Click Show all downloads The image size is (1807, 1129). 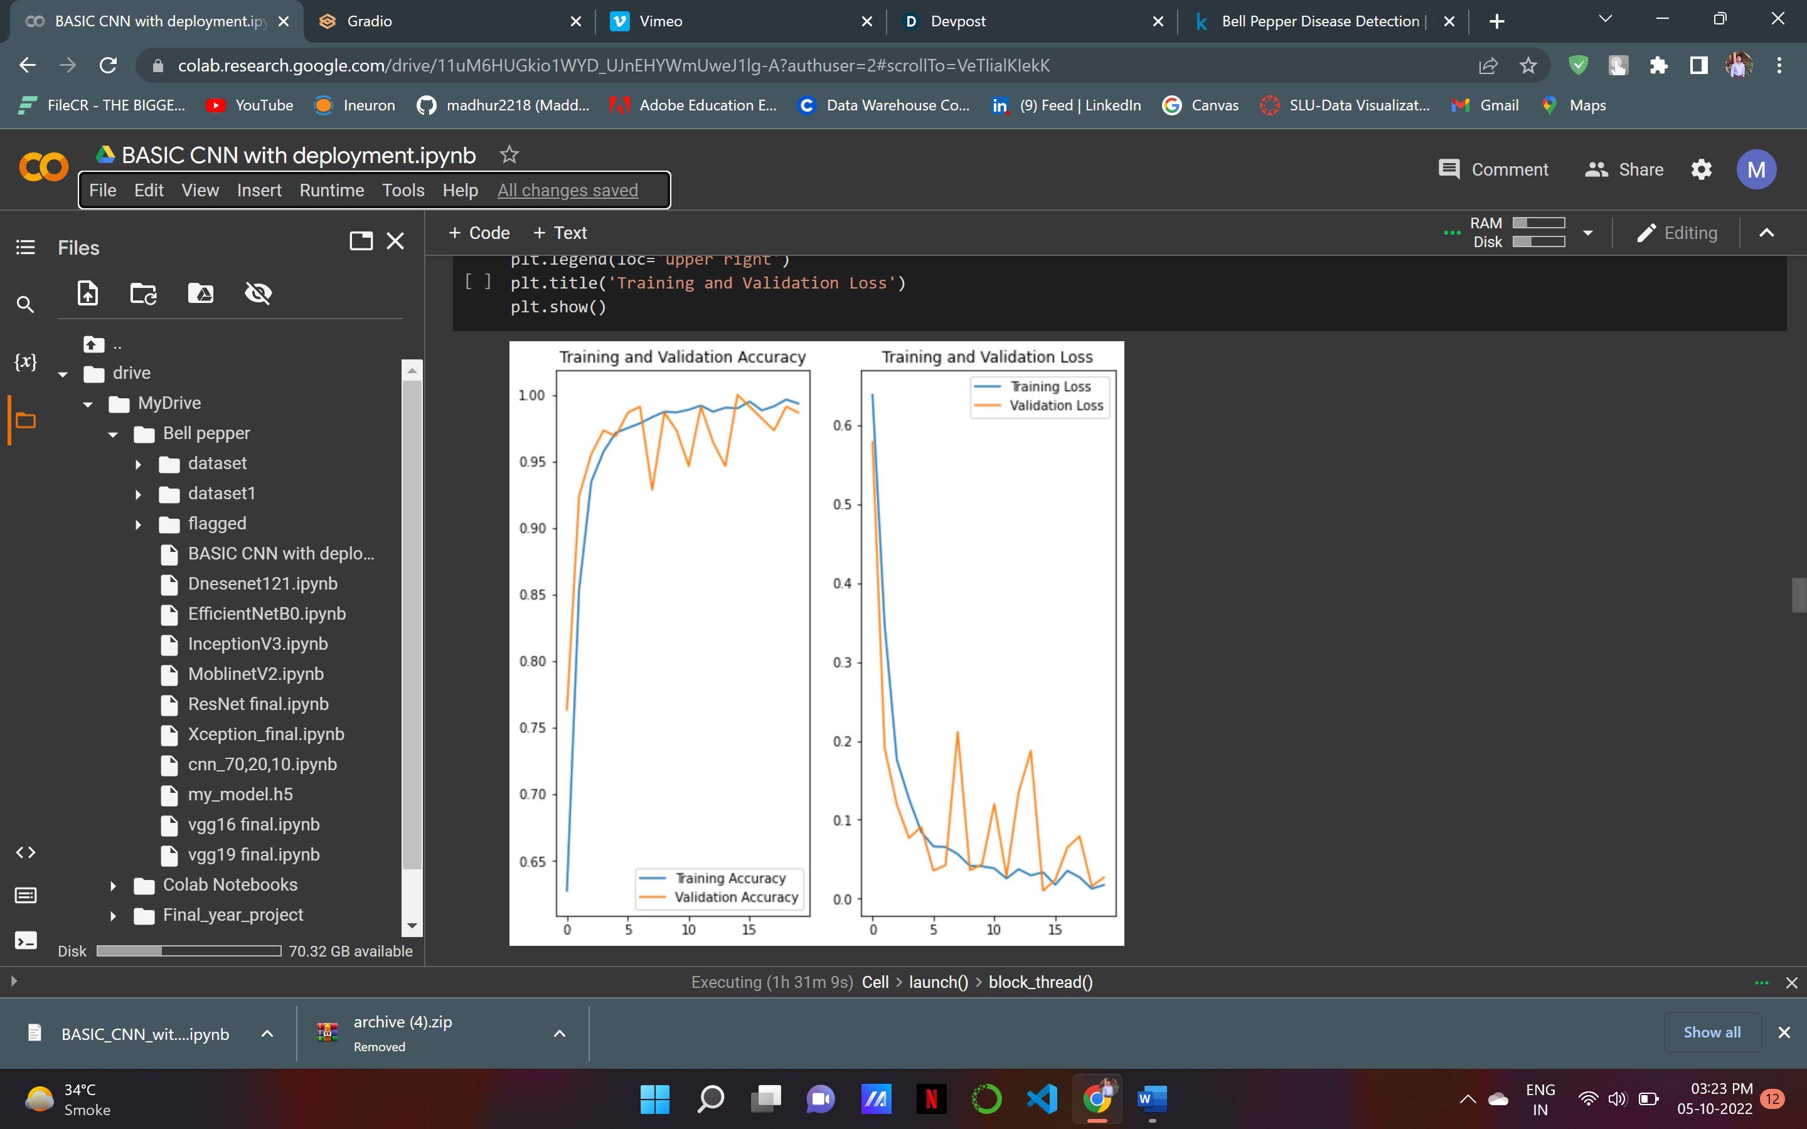pyautogui.click(x=1712, y=1032)
